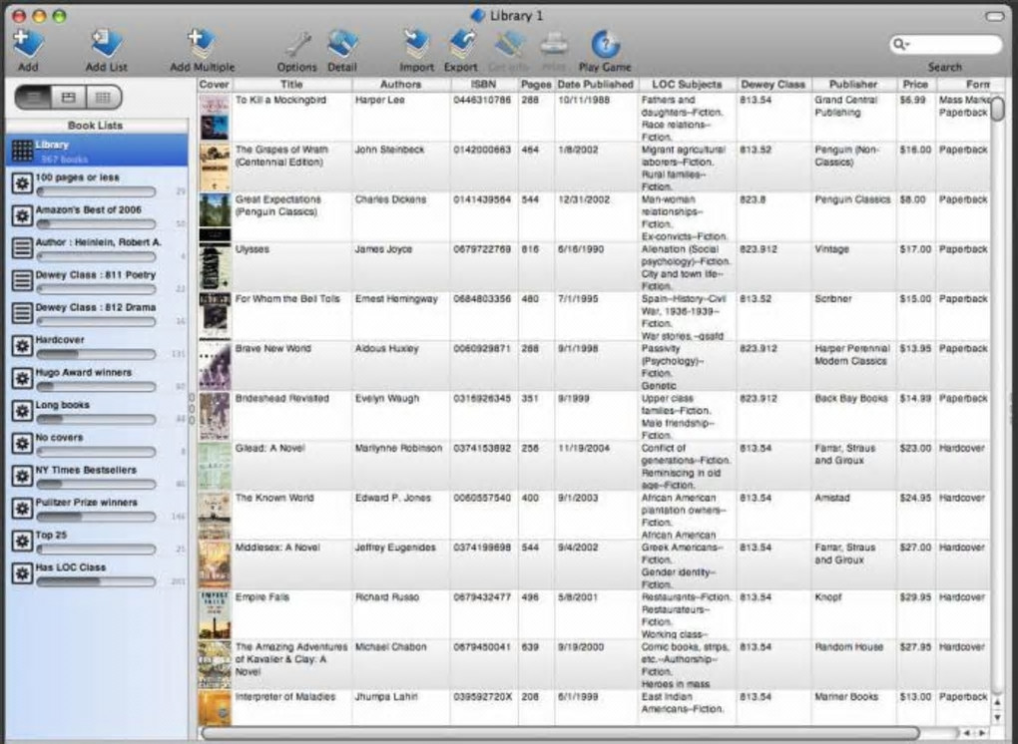Image resolution: width=1018 pixels, height=744 pixels.
Task: Click gear icon for Hardcover list
Action: coord(22,346)
